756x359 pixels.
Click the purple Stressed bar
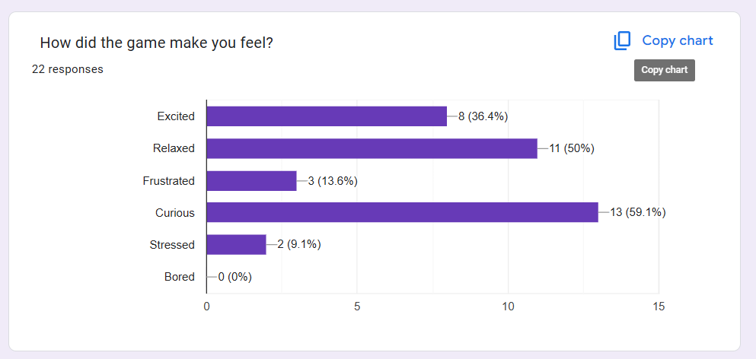pyautogui.click(x=236, y=244)
